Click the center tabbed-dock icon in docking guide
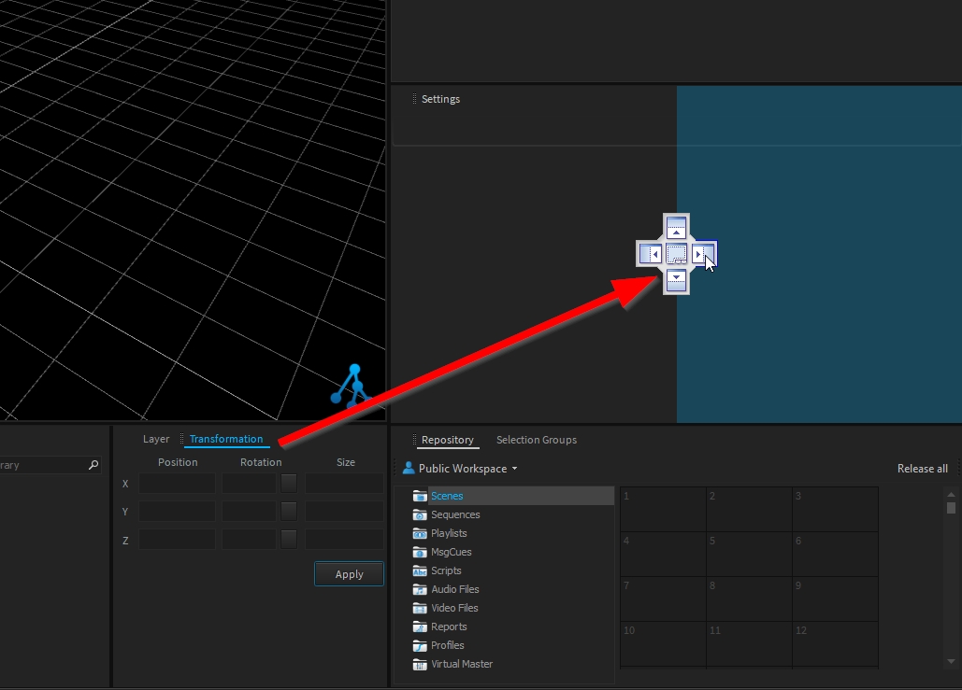The height and width of the screenshot is (690, 962). (x=677, y=254)
